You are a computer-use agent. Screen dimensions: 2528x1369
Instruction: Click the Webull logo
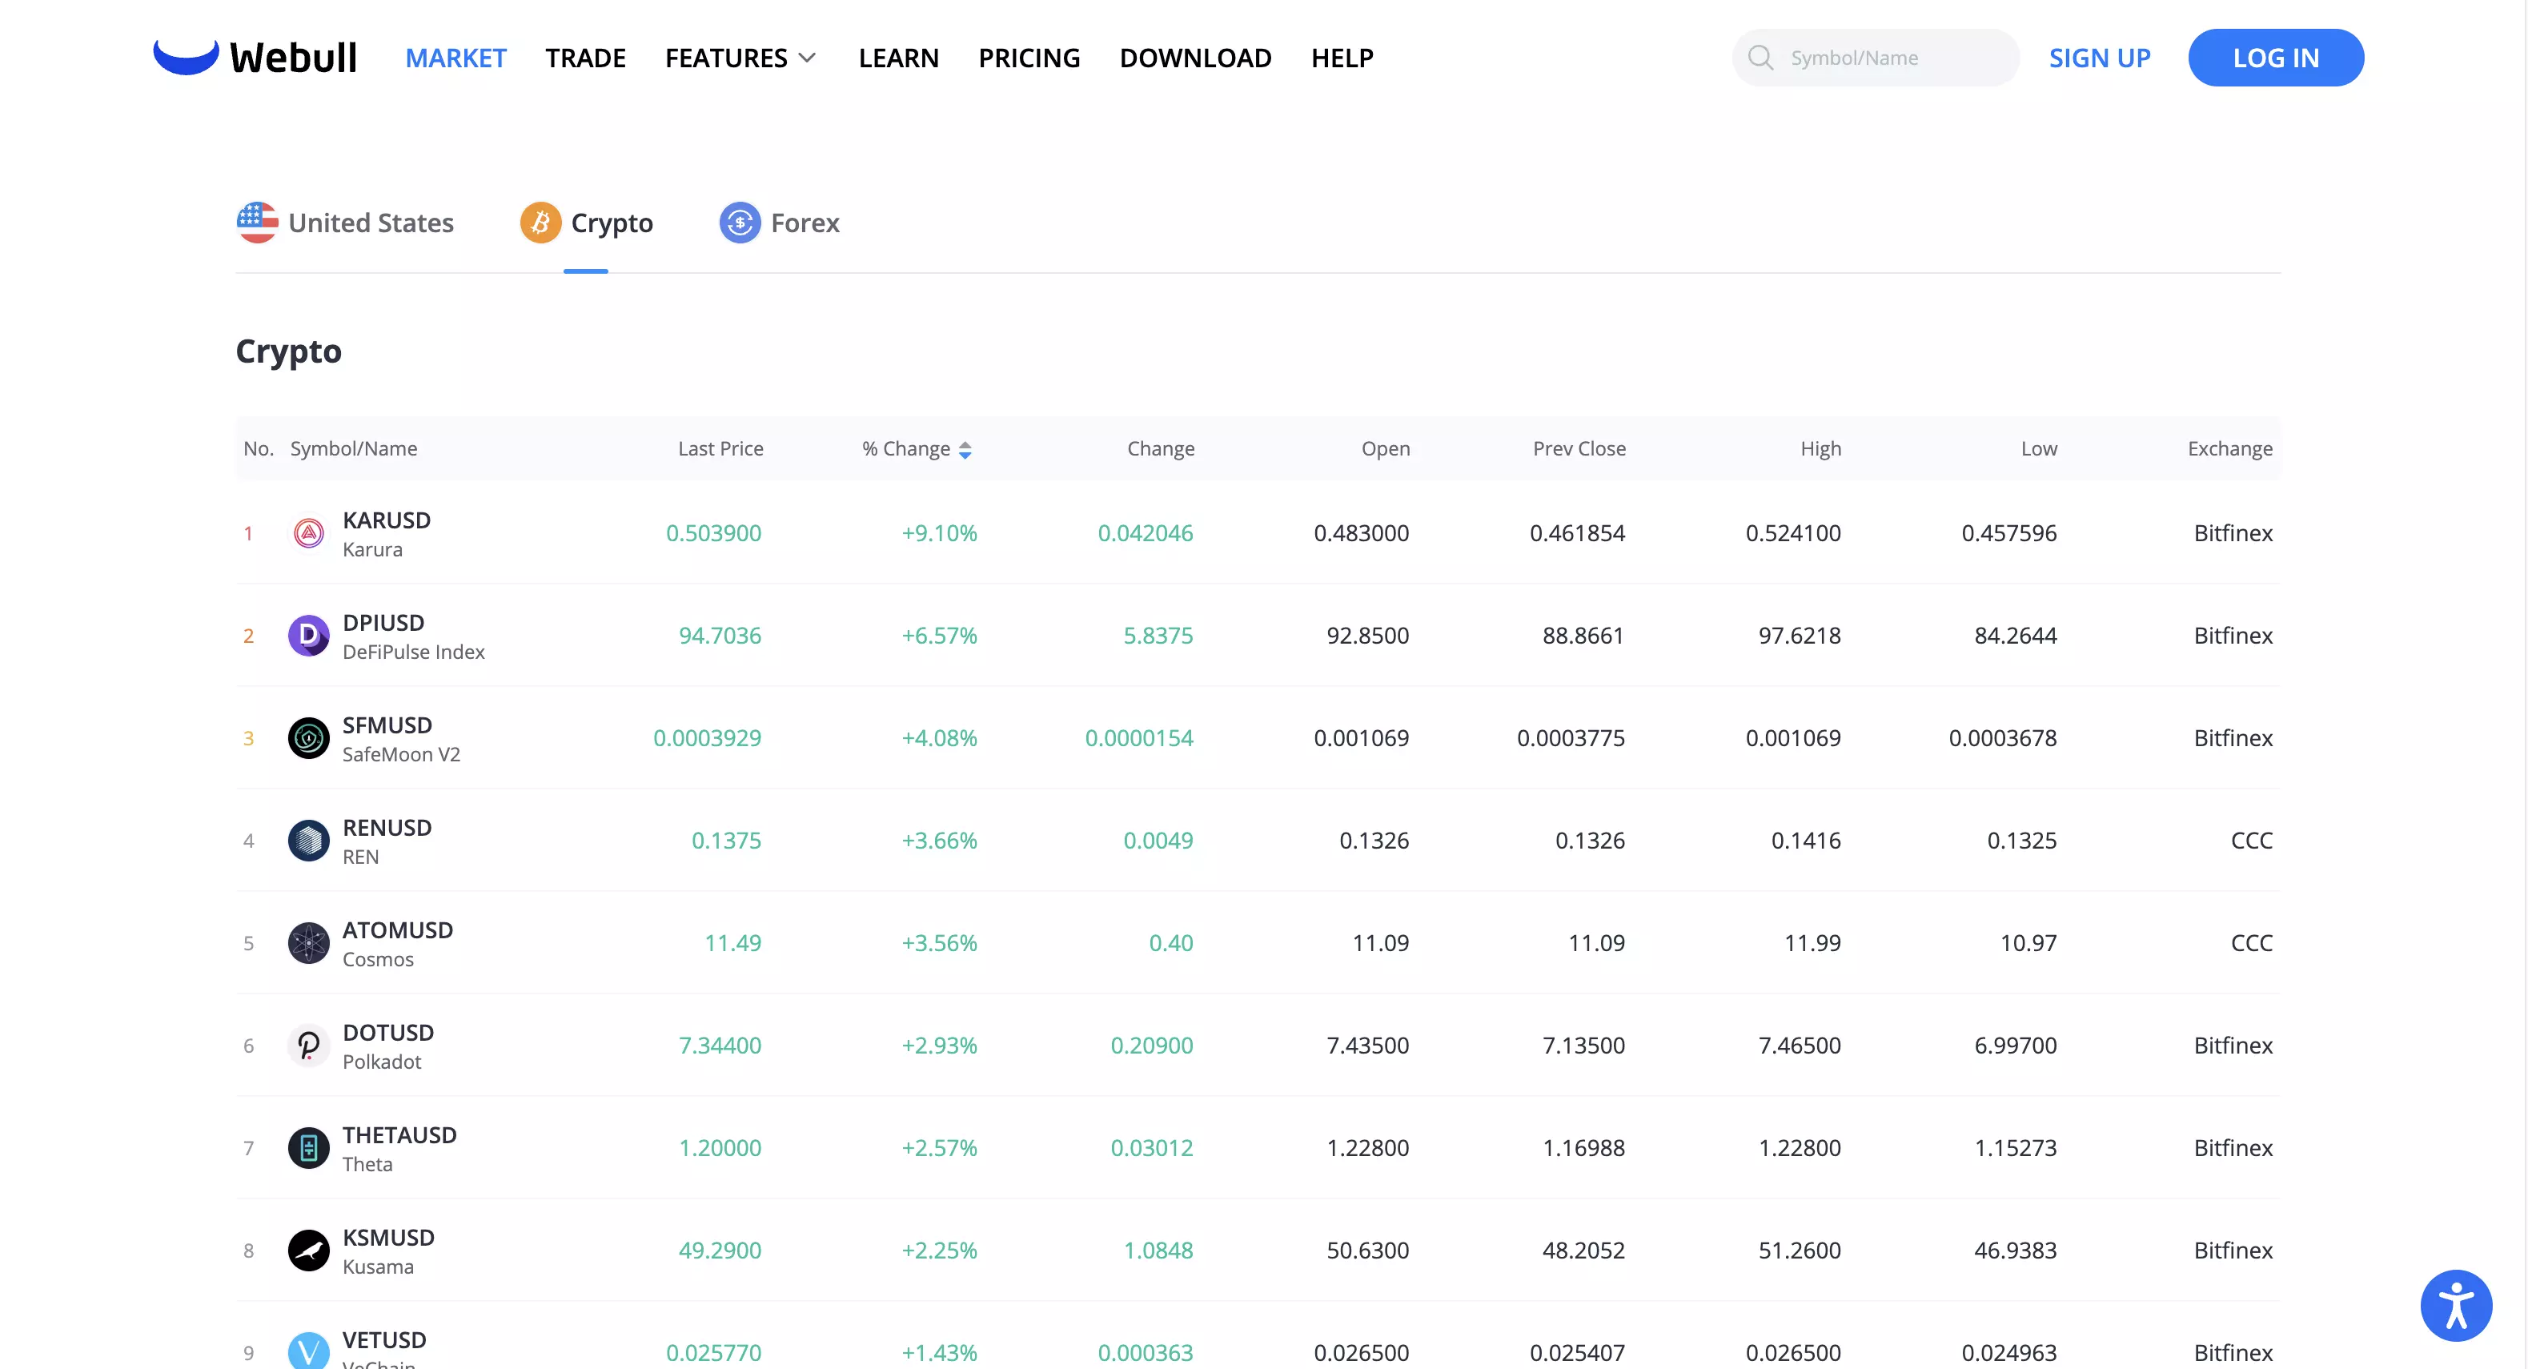(x=255, y=57)
